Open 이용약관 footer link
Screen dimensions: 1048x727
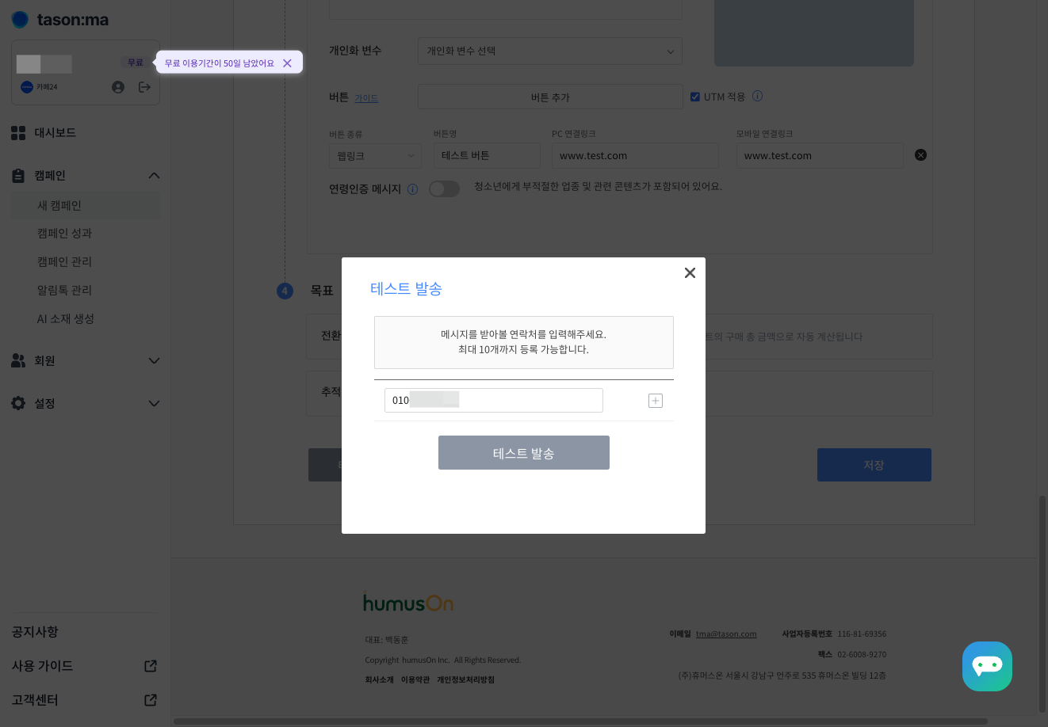[x=415, y=679]
